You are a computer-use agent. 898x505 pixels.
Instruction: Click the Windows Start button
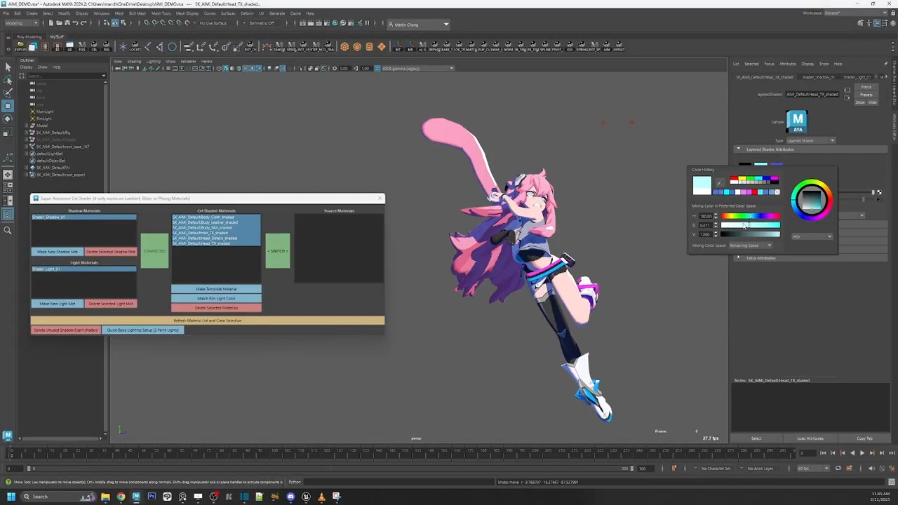point(11,497)
